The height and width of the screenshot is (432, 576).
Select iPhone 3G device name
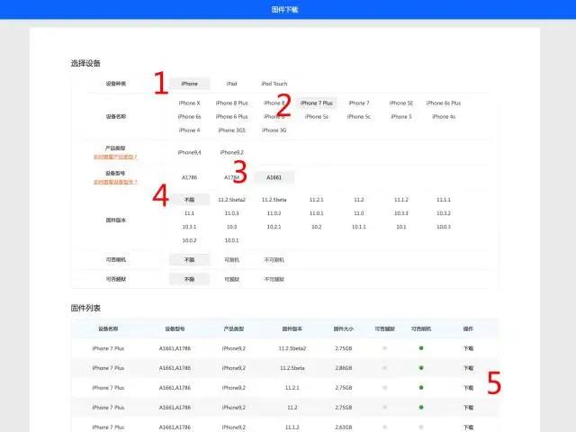tap(274, 130)
